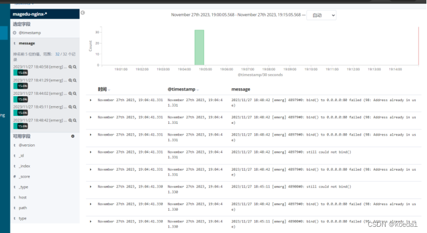Filter out the 18:41:29 emerg value
The height and width of the screenshot is (233, 427).
pos(75,81)
